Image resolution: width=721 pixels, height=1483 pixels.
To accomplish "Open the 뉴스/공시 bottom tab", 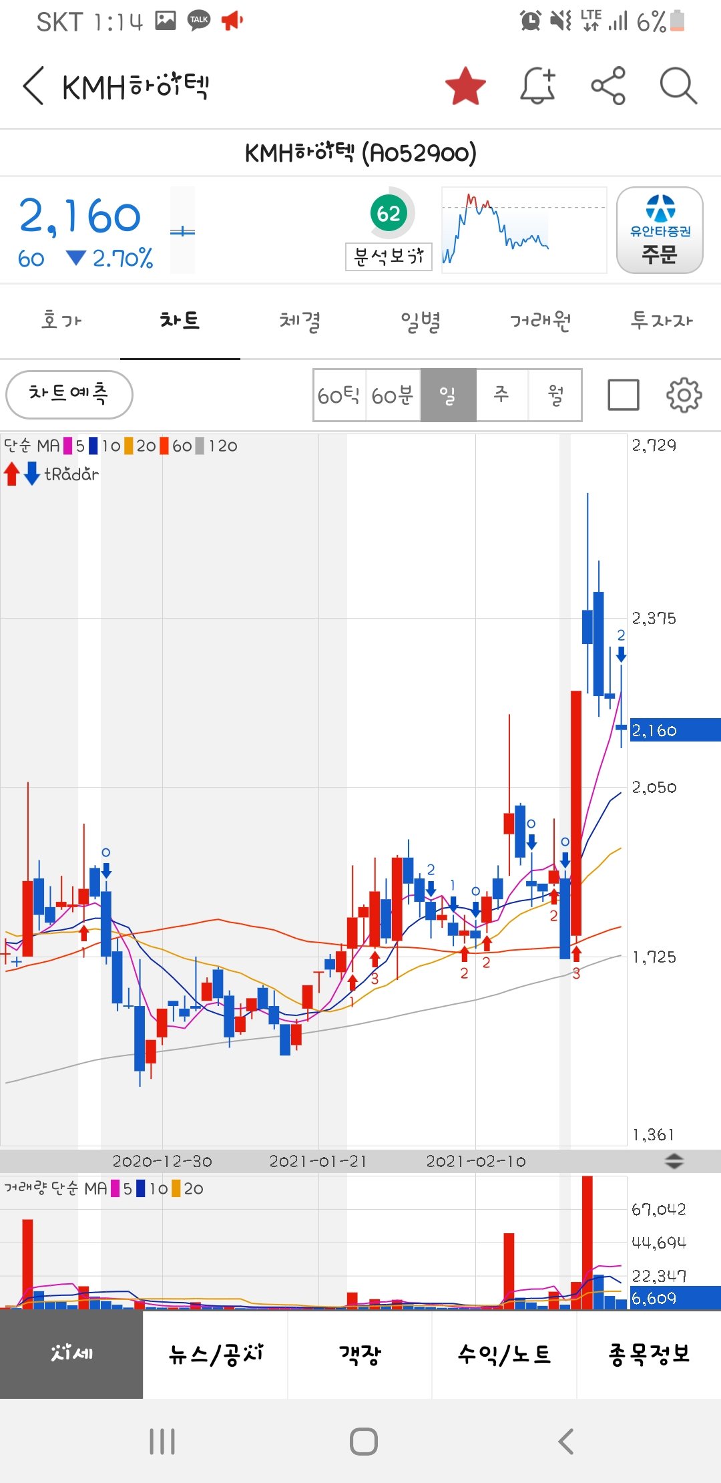I will coord(216,1354).
